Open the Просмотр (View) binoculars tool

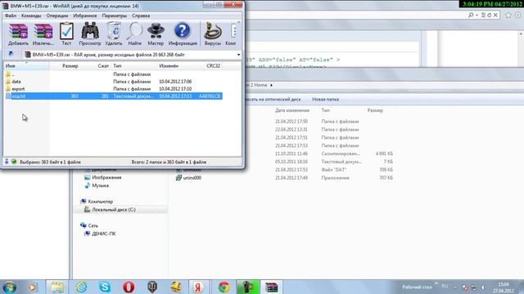click(x=90, y=33)
